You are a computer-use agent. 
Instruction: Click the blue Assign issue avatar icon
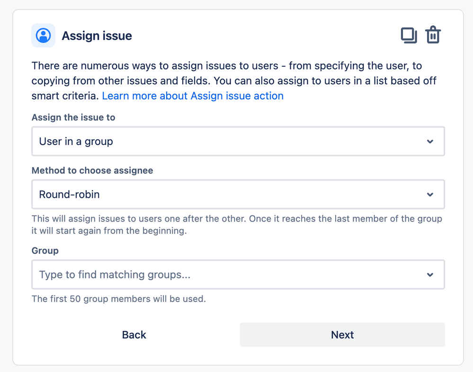click(43, 35)
